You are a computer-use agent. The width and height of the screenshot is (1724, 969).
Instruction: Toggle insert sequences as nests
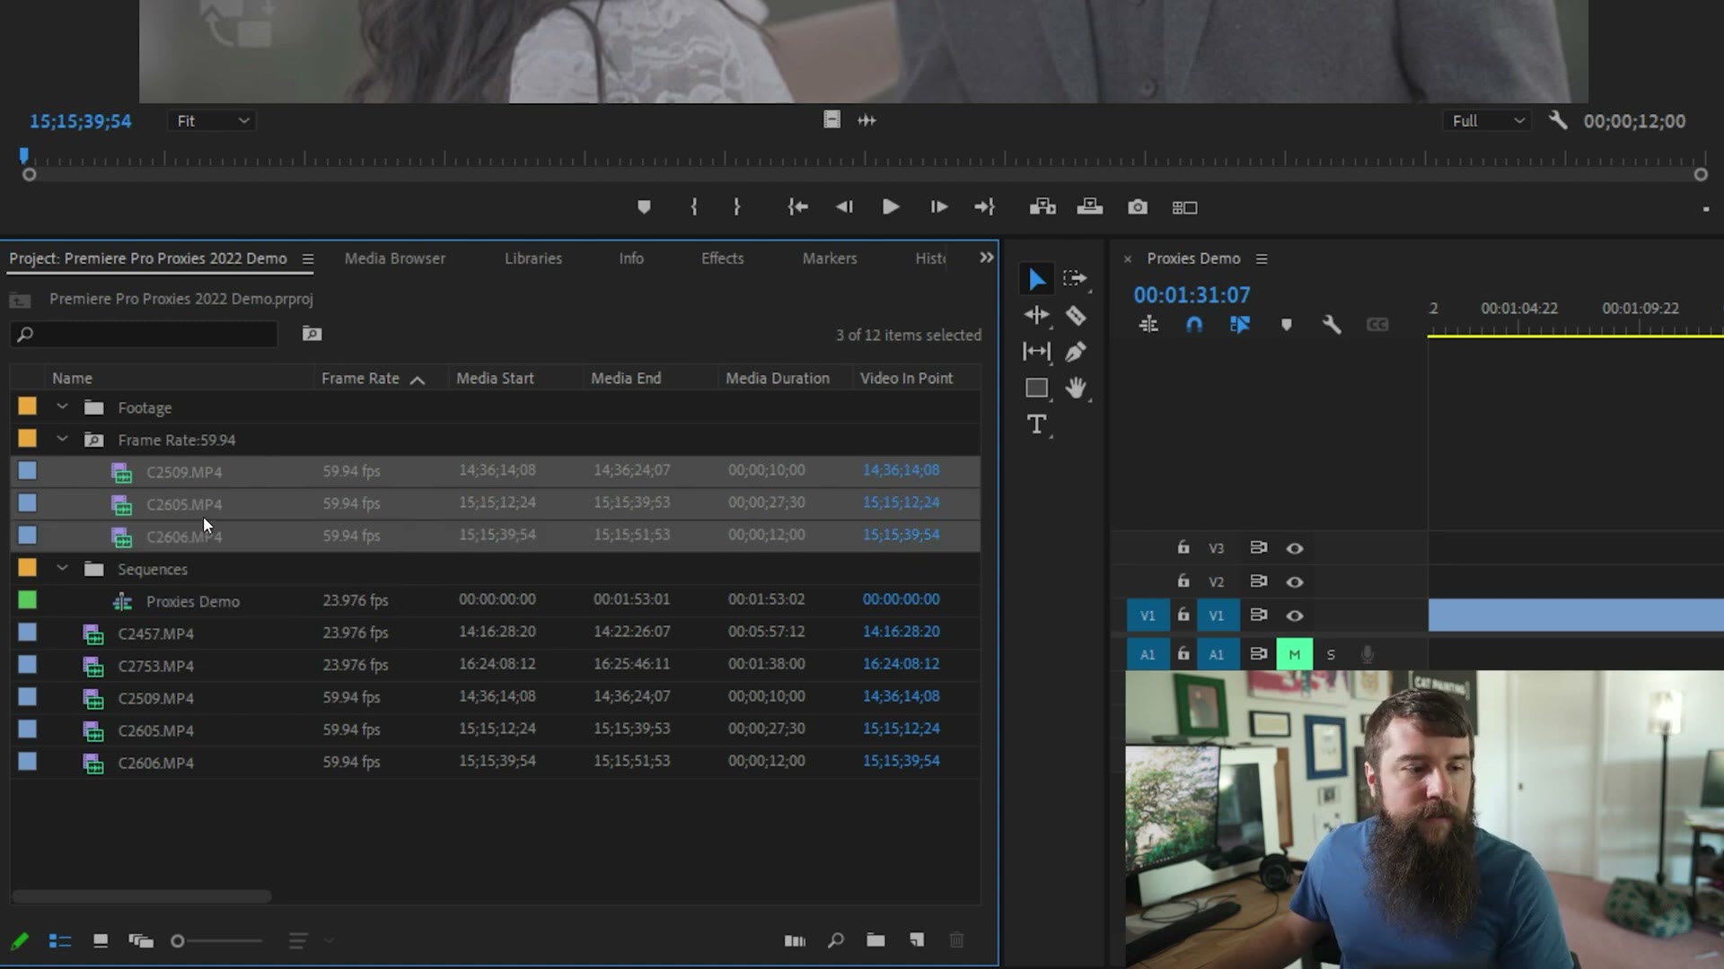[1148, 325]
